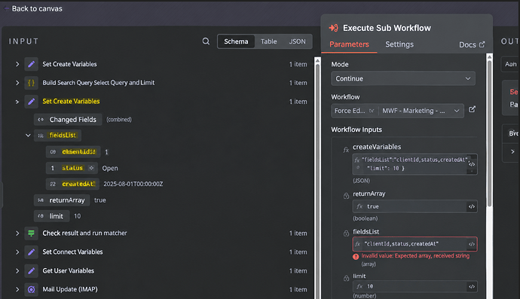520x299 pixels.
Task: Click the chevron in the output panel
Action: [x=512, y=151]
